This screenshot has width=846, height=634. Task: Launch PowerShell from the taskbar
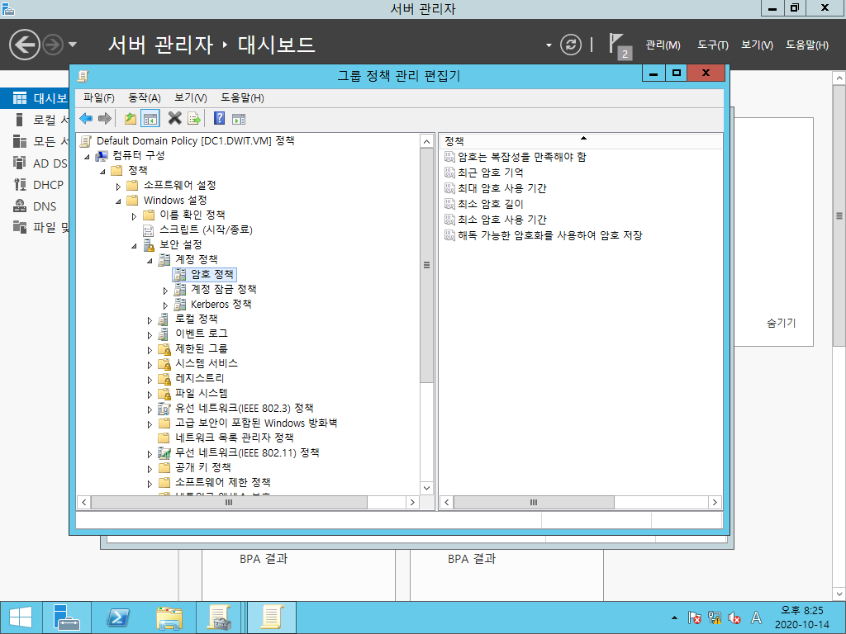tap(118, 617)
